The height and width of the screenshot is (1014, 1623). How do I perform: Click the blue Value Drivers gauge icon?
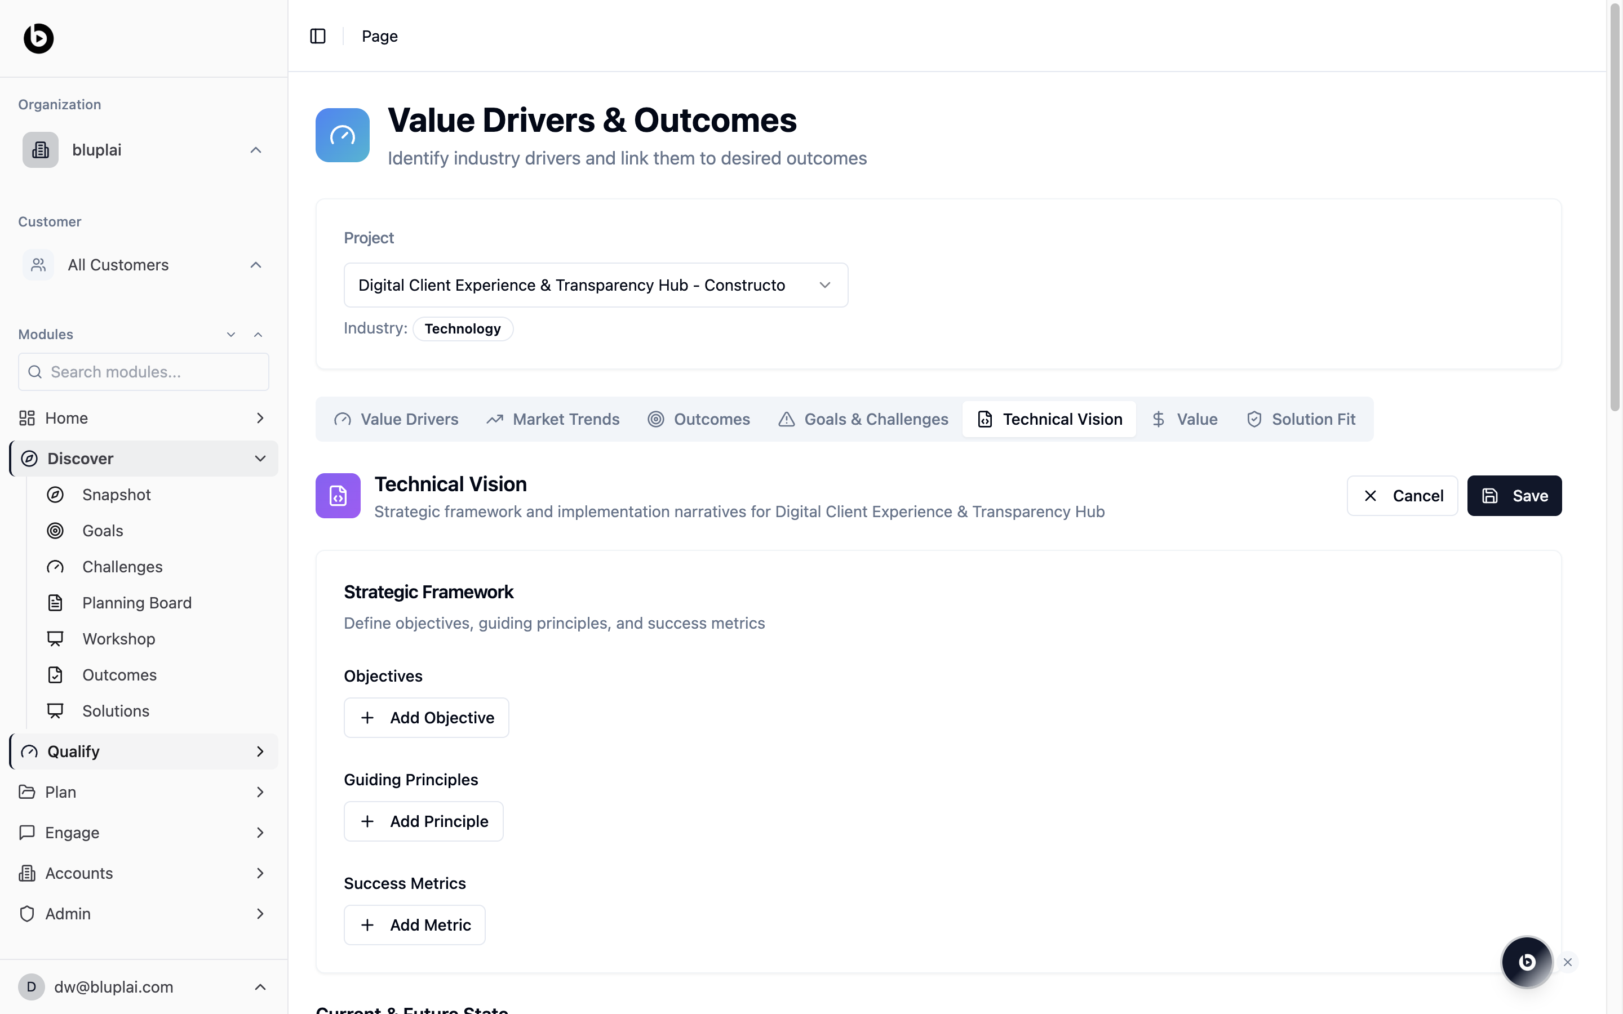point(342,135)
